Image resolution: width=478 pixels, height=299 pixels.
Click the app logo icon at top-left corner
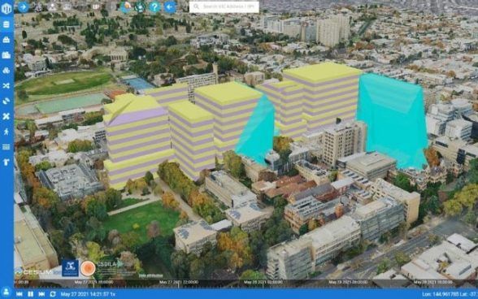pyautogui.click(x=7, y=8)
